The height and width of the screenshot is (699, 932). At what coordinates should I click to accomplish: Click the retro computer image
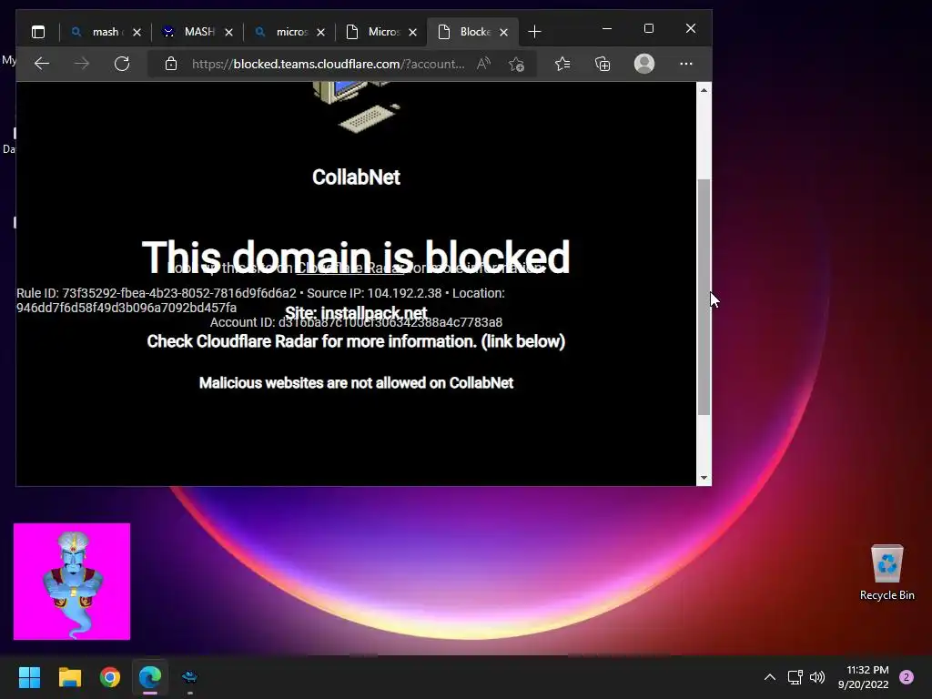click(357, 107)
